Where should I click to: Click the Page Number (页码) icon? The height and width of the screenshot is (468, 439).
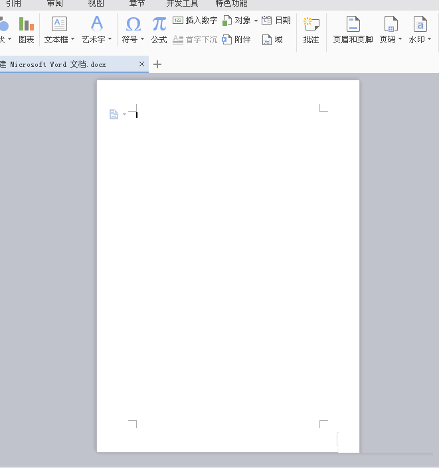click(x=391, y=25)
